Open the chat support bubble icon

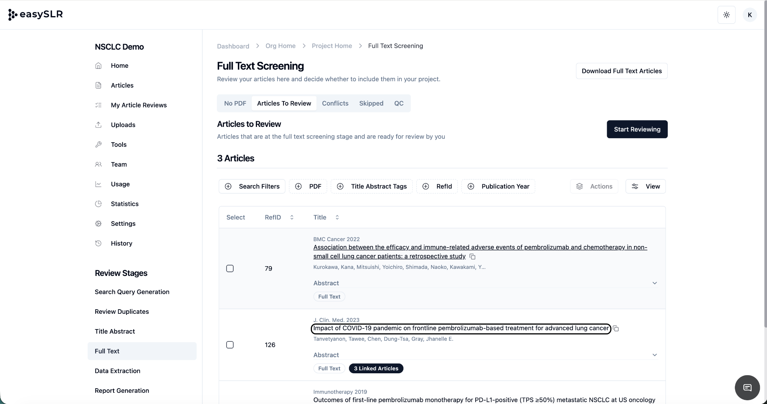click(x=747, y=388)
